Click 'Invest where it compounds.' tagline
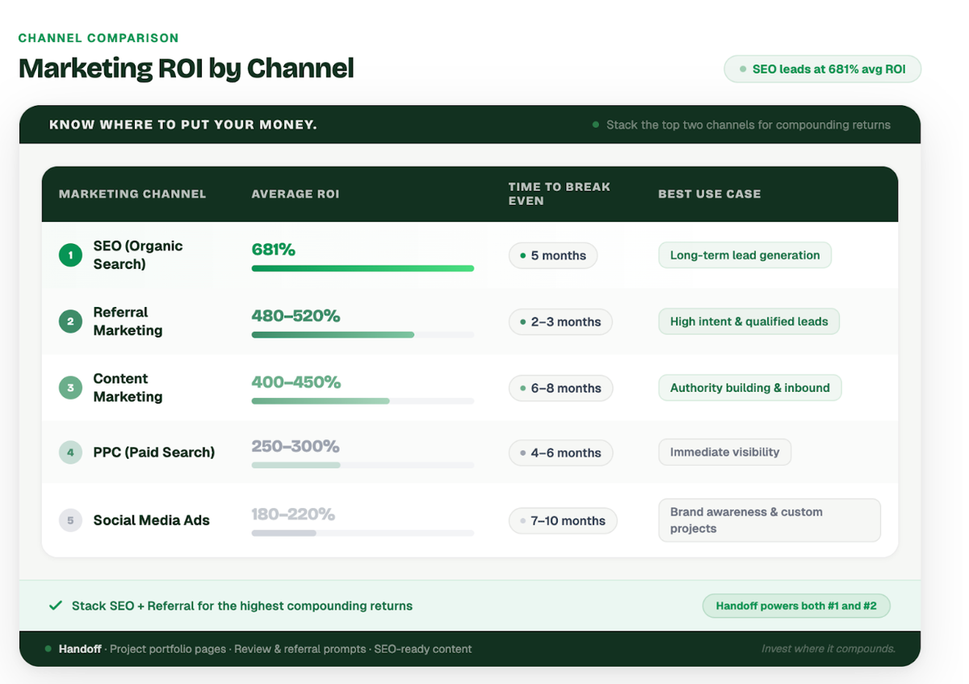This screenshot has height=684, width=969. coord(828,649)
